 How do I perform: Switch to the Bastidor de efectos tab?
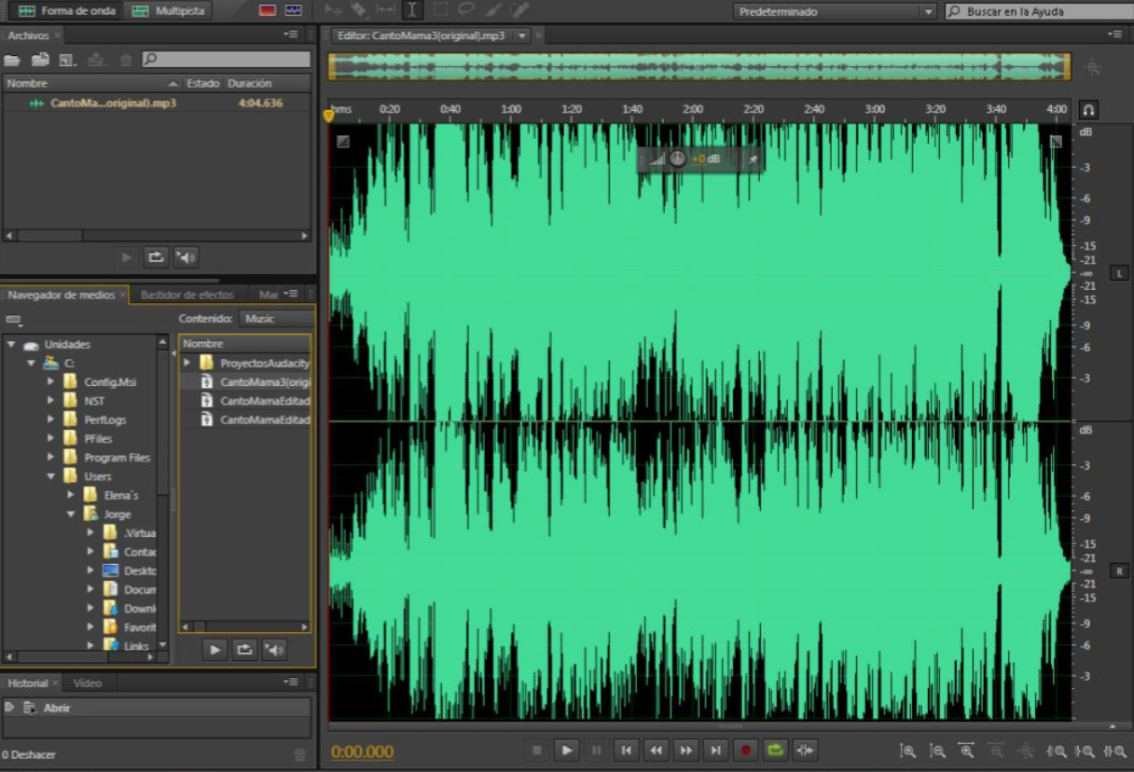click(x=187, y=295)
